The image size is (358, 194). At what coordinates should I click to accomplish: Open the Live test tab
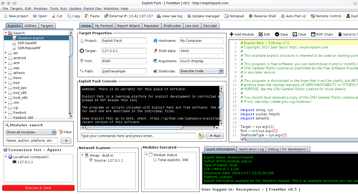point(192,26)
